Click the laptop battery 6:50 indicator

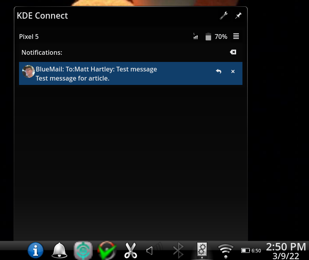(251, 250)
